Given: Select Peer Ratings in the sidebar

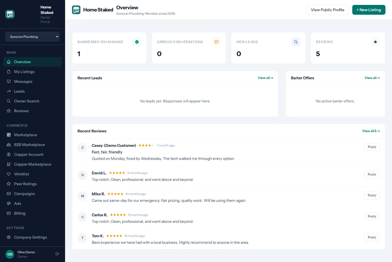Looking at the screenshot, I should click(x=32, y=184).
